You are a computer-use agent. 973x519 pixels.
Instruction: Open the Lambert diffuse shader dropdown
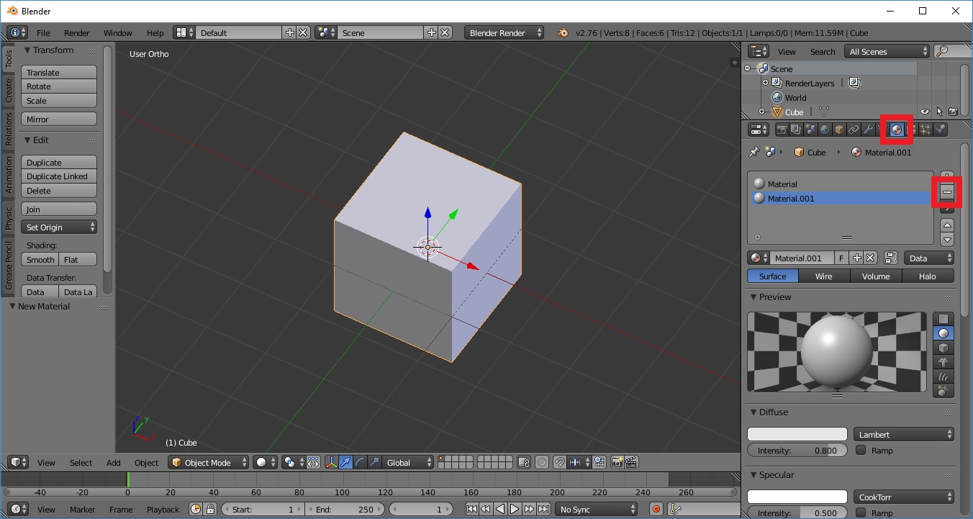(x=904, y=434)
